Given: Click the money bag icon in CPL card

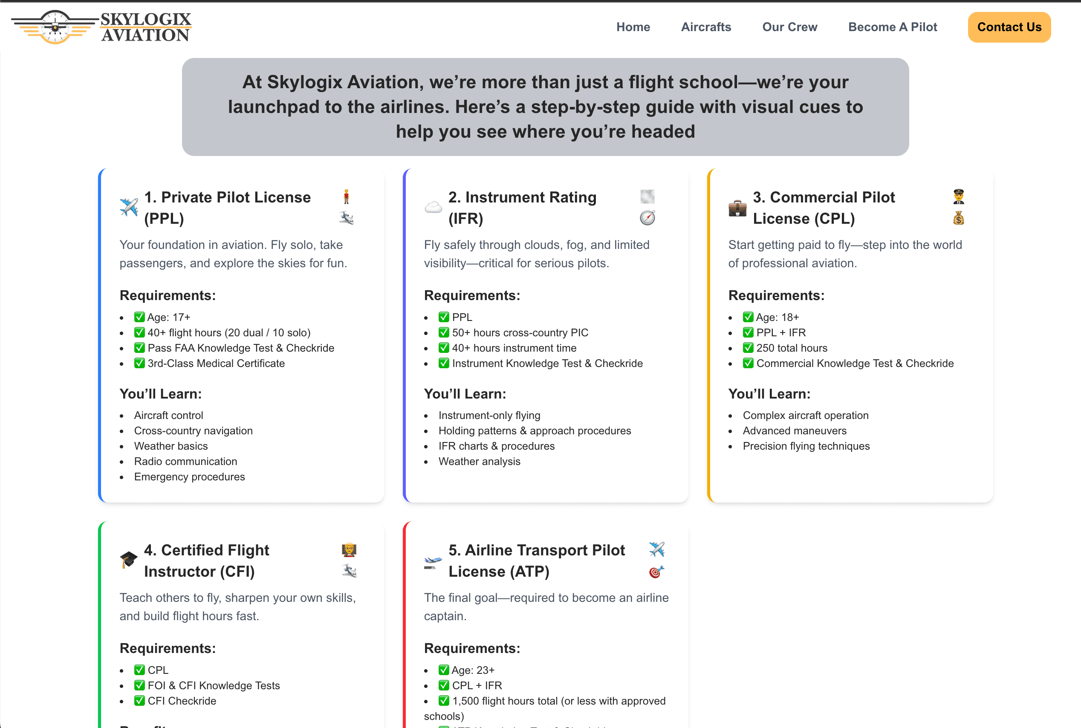Looking at the screenshot, I should tap(958, 218).
